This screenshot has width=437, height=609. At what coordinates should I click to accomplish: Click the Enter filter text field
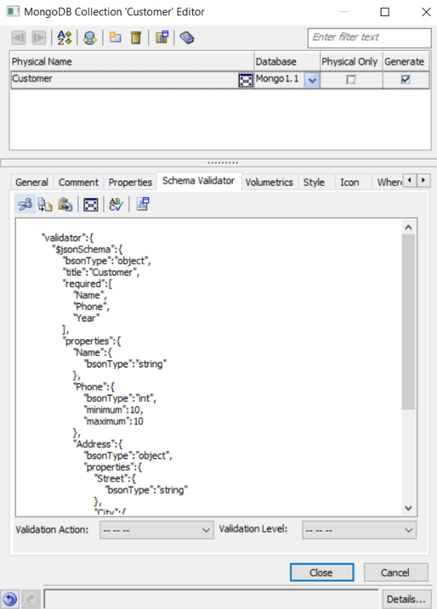point(369,38)
